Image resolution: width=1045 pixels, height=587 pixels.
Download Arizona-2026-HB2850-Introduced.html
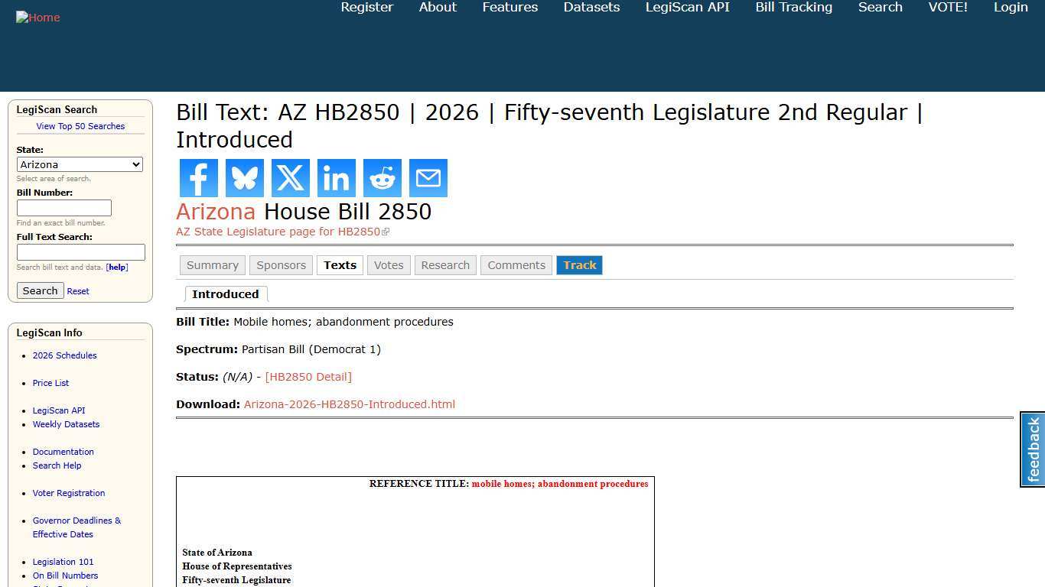point(349,404)
